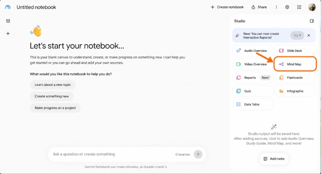This screenshot has width=321, height=174.
Task: Click the NotebookLM logo icon
Action: (8, 7)
